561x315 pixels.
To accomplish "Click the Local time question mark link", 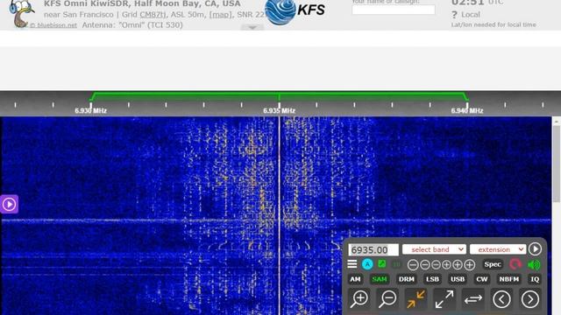I will (454, 15).
